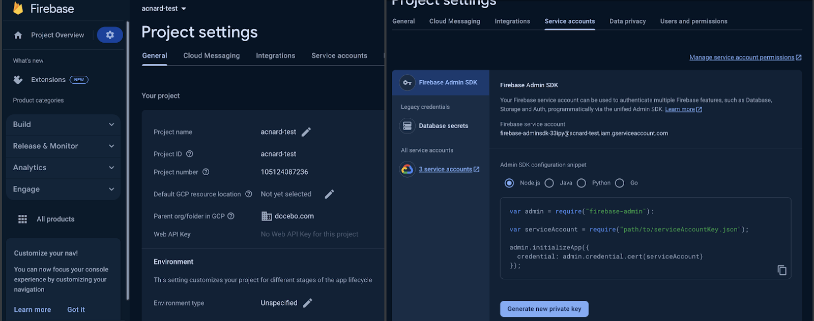Open Service accounts tab in left panel

tap(339, 56)
